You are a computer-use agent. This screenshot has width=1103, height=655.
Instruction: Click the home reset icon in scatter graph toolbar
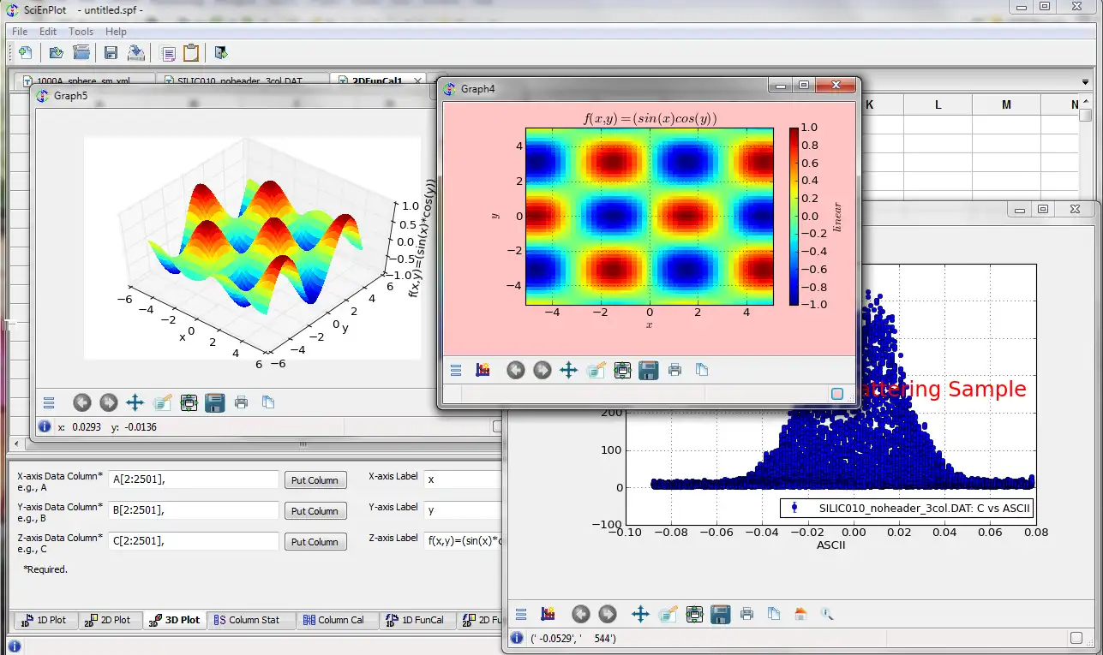pyautogui.click(x=800, y=614)
